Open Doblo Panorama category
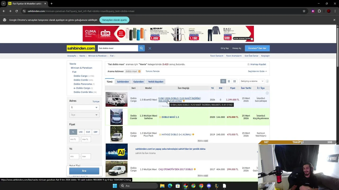 pos(83,84)
